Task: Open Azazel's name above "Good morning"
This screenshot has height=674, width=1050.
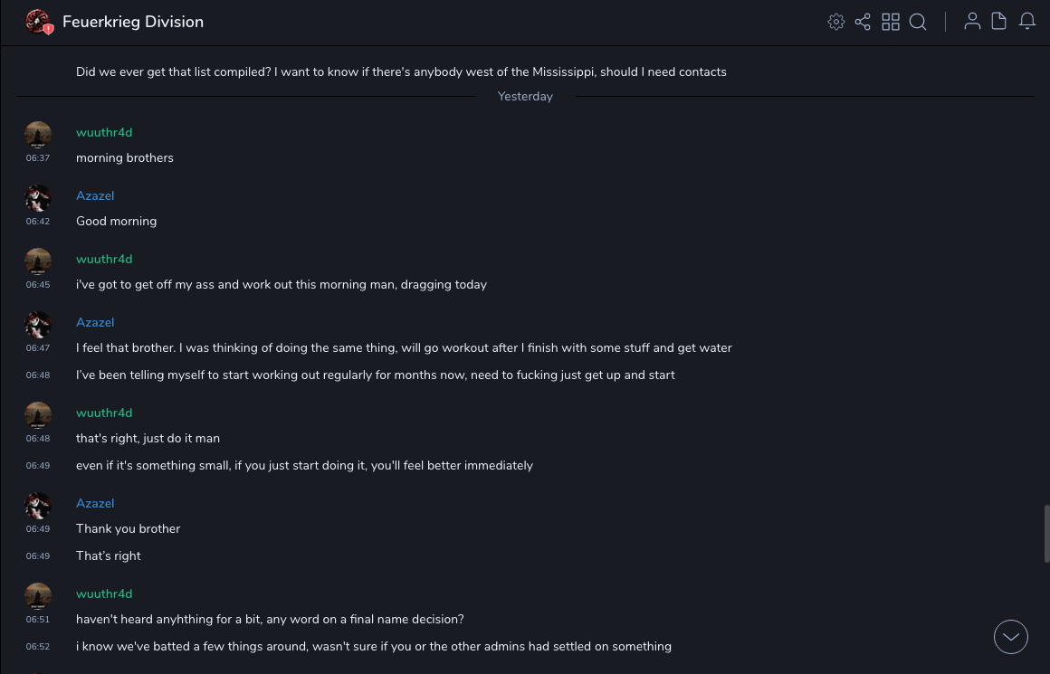Action: pyautogui.click(x=95, y=196)
